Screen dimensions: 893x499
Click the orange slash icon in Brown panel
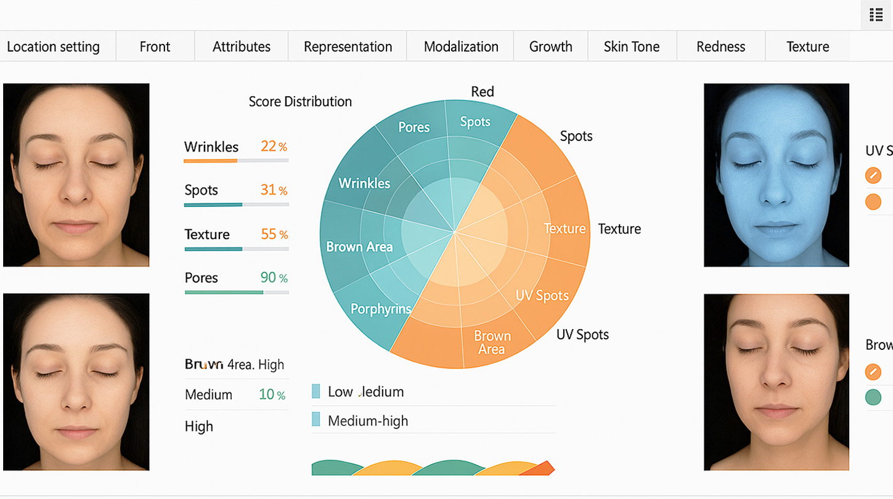tap(873, 371)
